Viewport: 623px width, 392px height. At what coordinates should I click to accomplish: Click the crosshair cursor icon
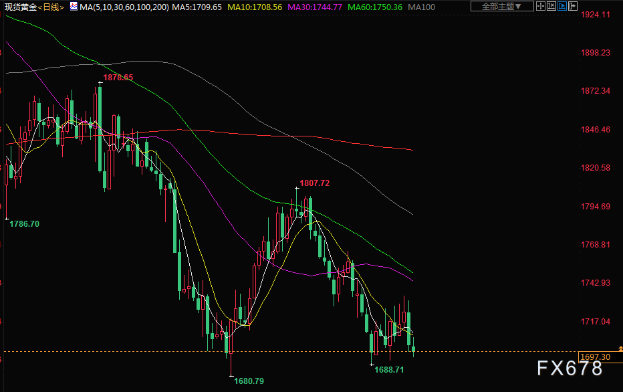(542, 7)
